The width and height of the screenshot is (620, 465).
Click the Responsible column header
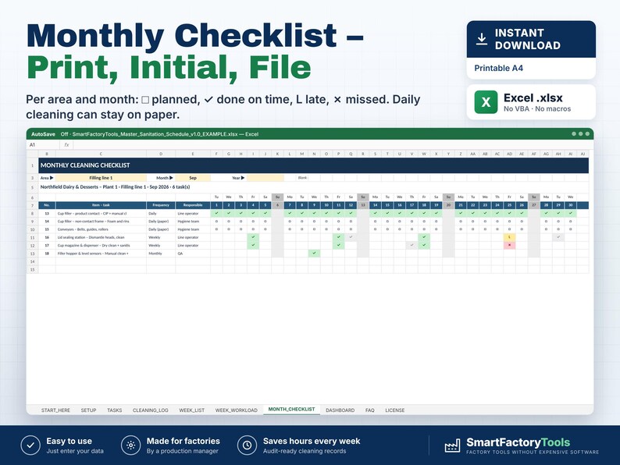point(193,205)
